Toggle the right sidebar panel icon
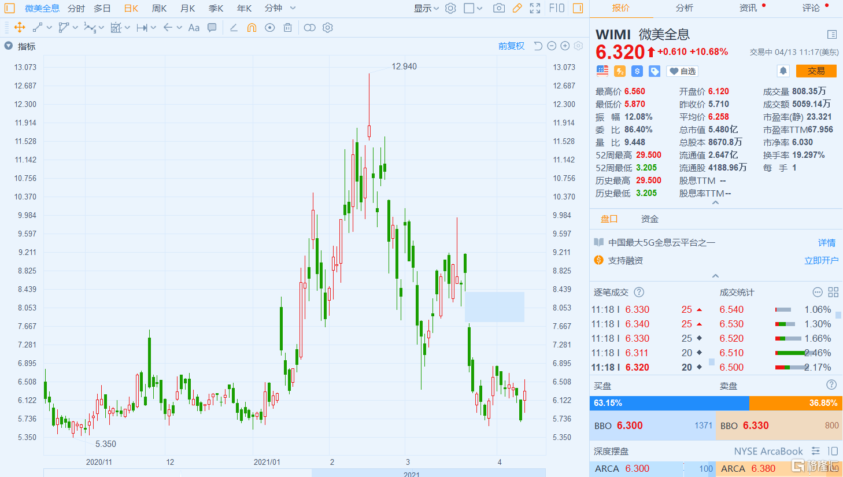Image resolution: width=843 pixels, height=477 pixels. pos(578,8)
